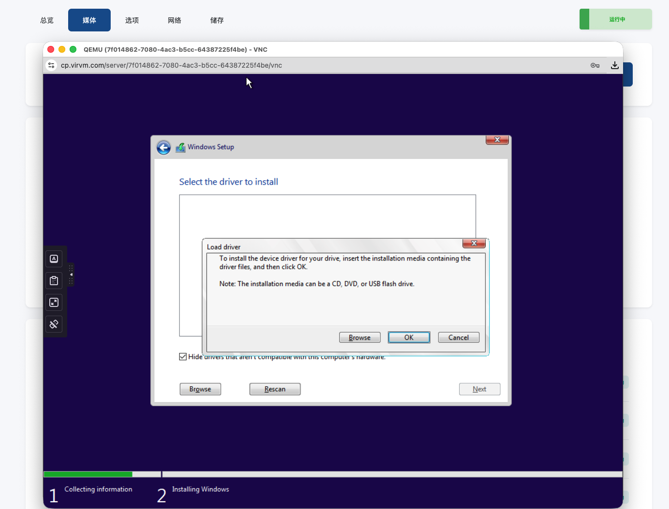Click the download icon in the address bar
This screenshot has width=669, height=509.
pos(615,65)
